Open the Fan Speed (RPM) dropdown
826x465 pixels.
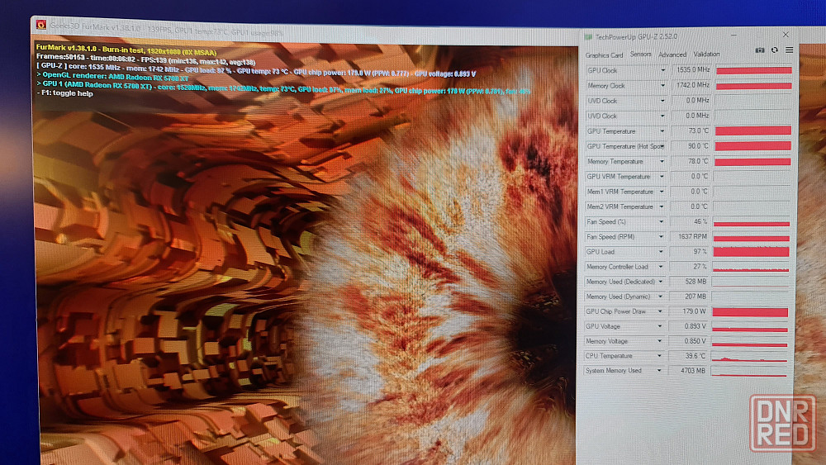tap(662, 237)
